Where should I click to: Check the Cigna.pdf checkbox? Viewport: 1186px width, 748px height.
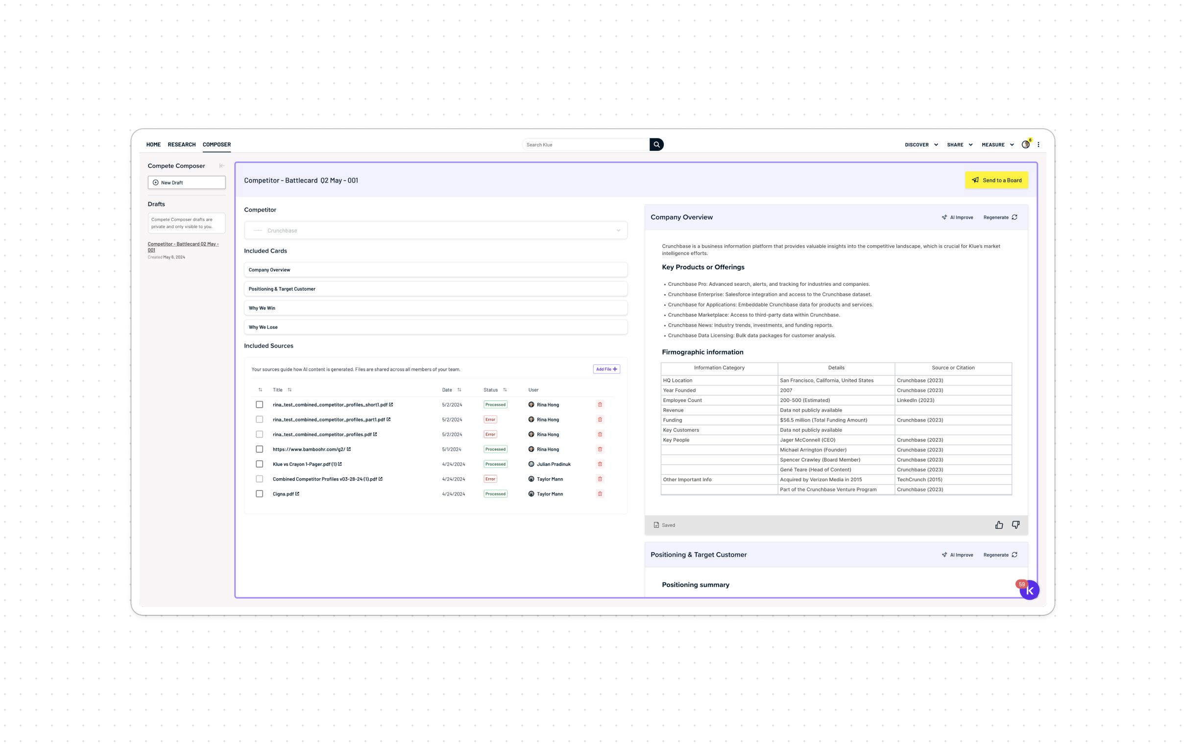[x=260, y=493]
